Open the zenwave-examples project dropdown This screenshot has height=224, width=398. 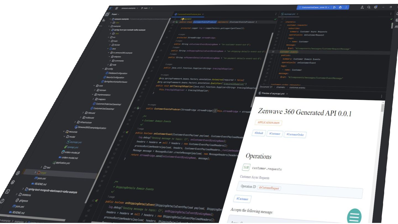(130, 8)
